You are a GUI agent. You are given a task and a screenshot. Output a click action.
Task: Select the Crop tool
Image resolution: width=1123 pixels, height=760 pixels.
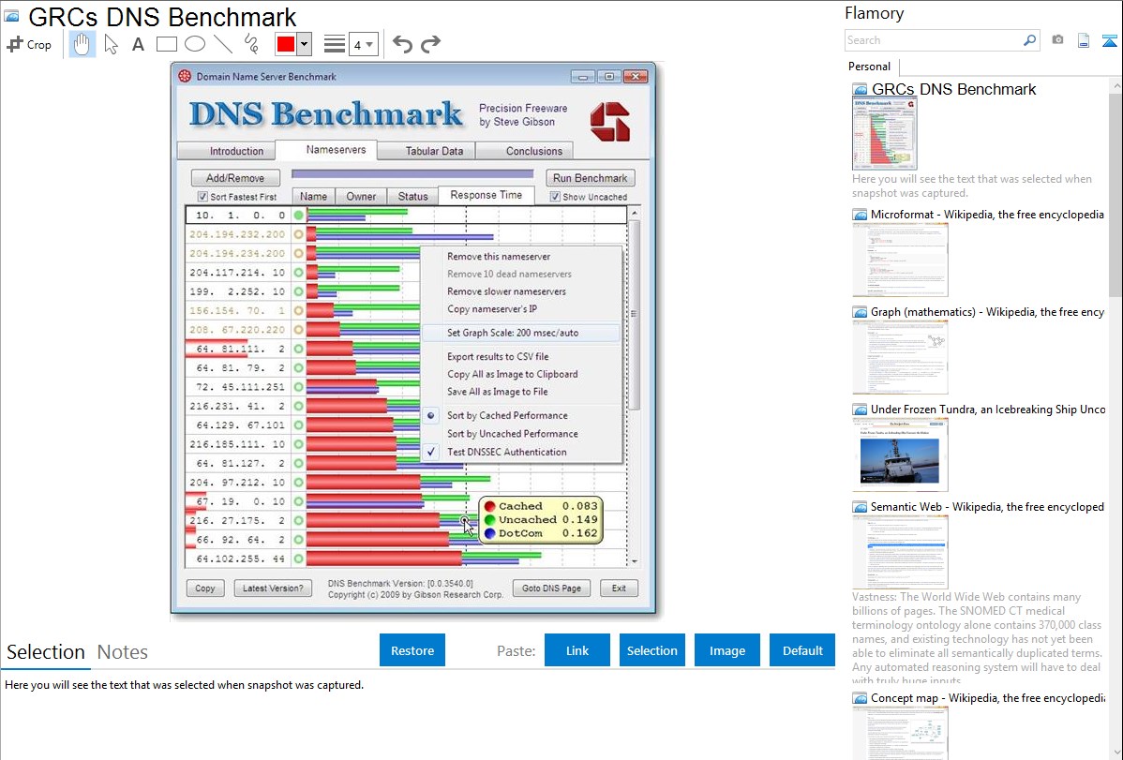point(29,44)
